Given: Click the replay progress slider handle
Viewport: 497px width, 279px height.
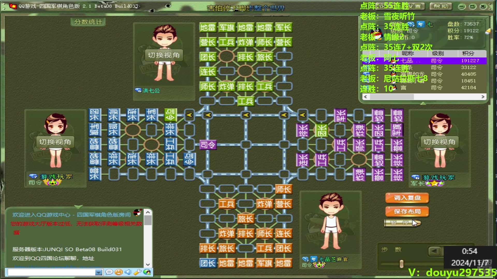Looking at the screenshot, I should tap(401, 264).
